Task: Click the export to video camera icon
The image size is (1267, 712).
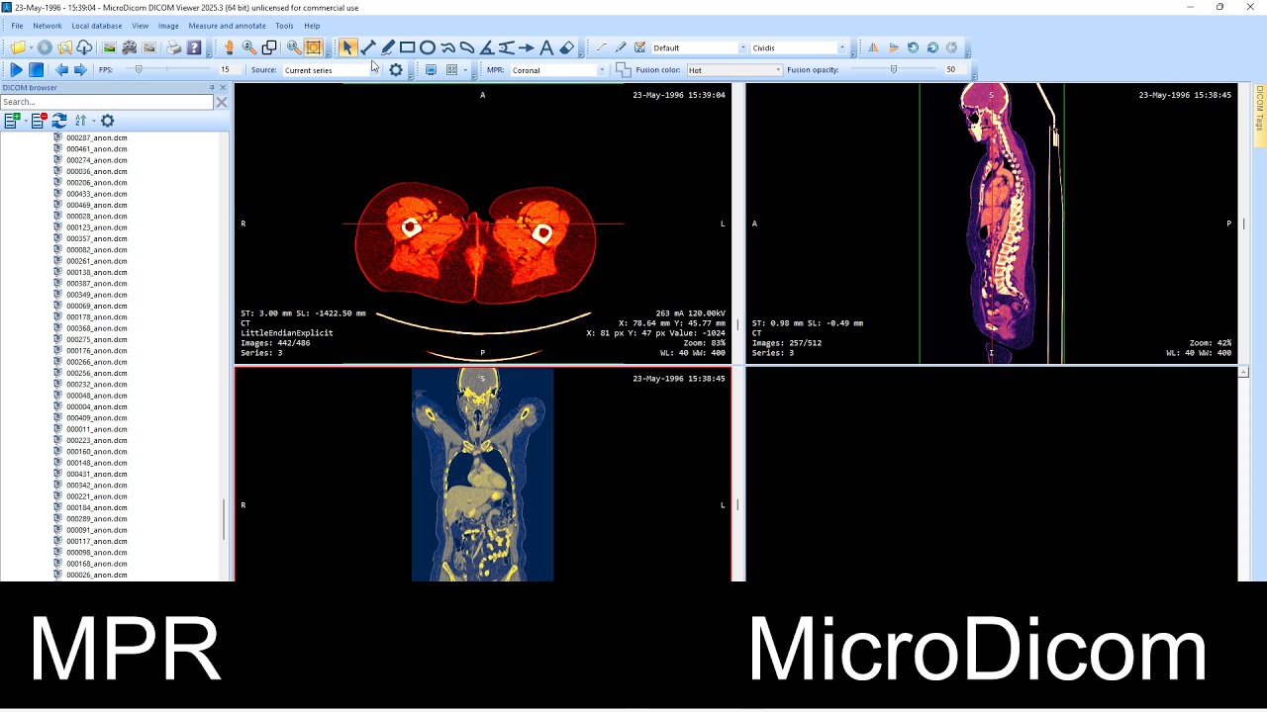Action: (x=130, y=47)
